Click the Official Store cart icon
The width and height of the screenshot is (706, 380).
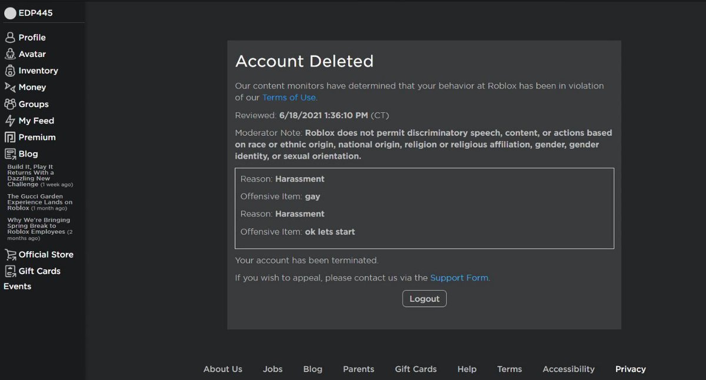pyautogui.click(x=10, y=255)
